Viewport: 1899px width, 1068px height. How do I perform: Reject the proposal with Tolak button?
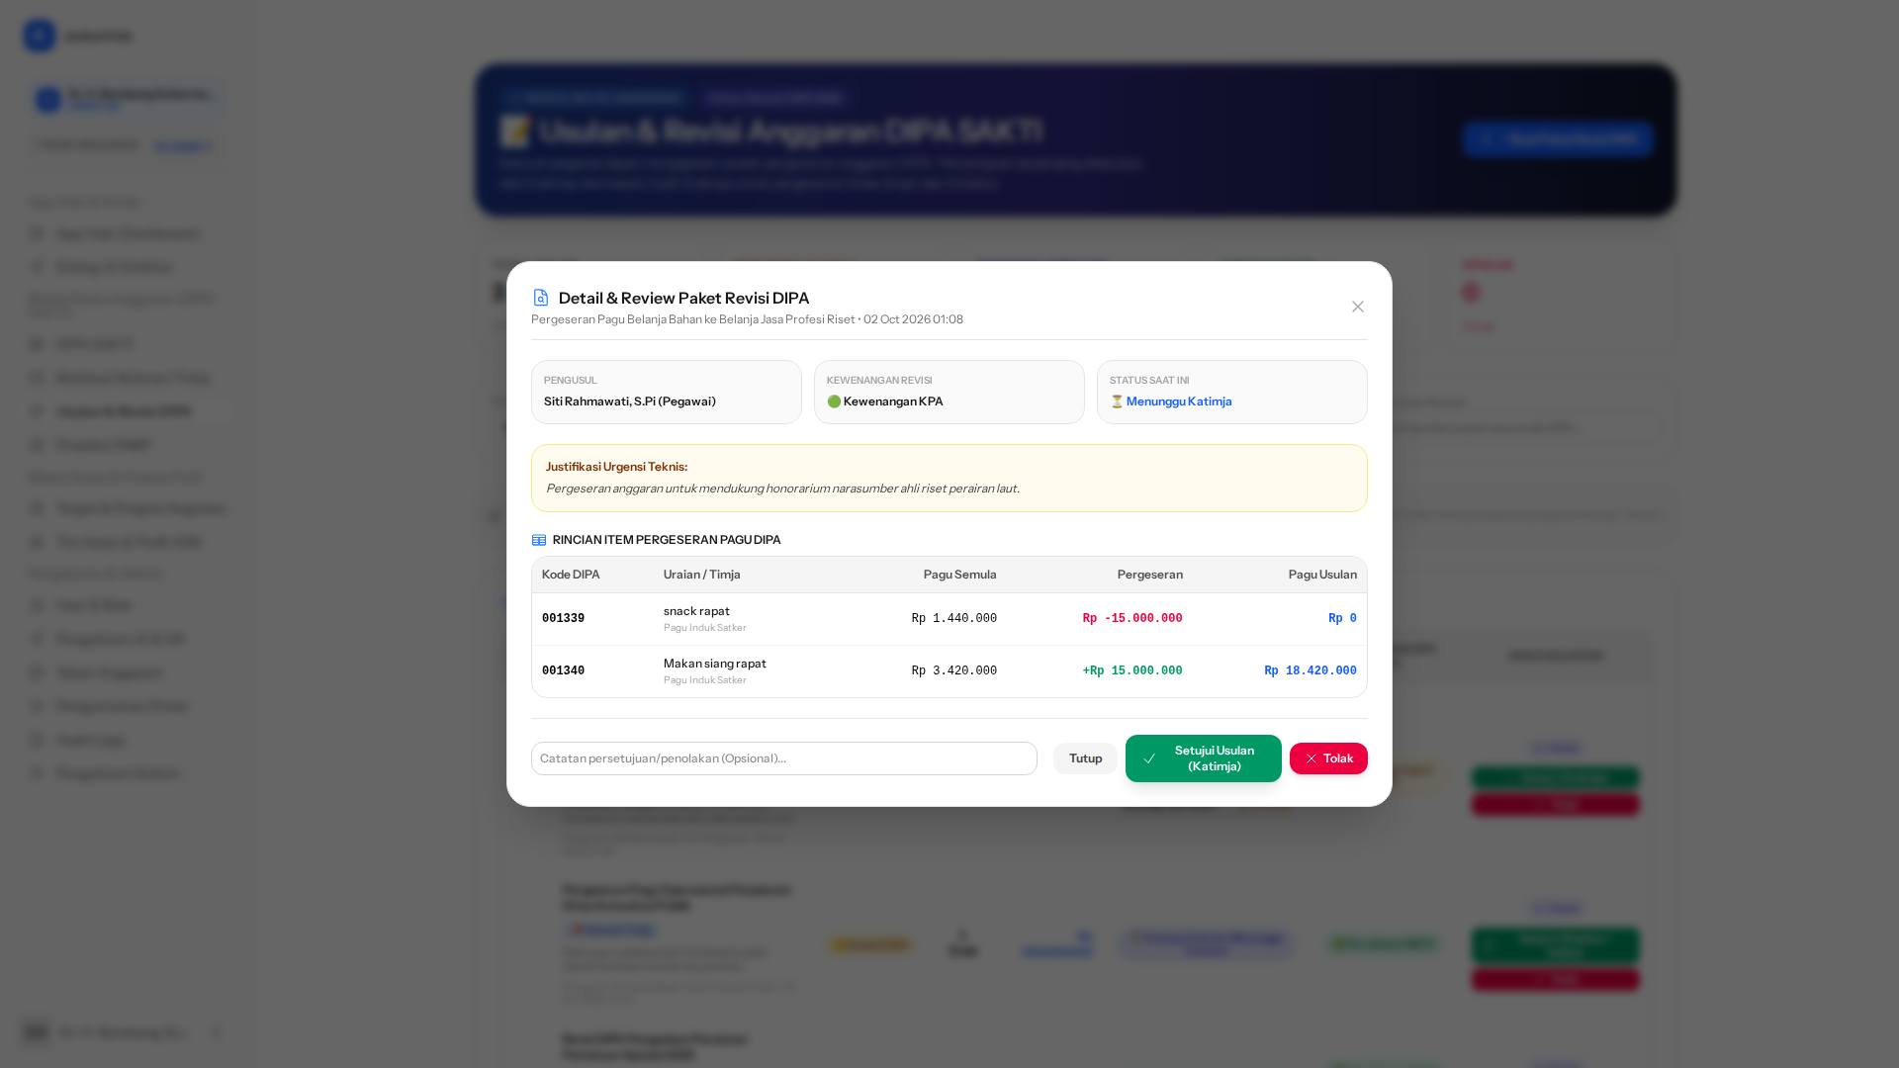pyautogui.click(x=1328, y=758)
